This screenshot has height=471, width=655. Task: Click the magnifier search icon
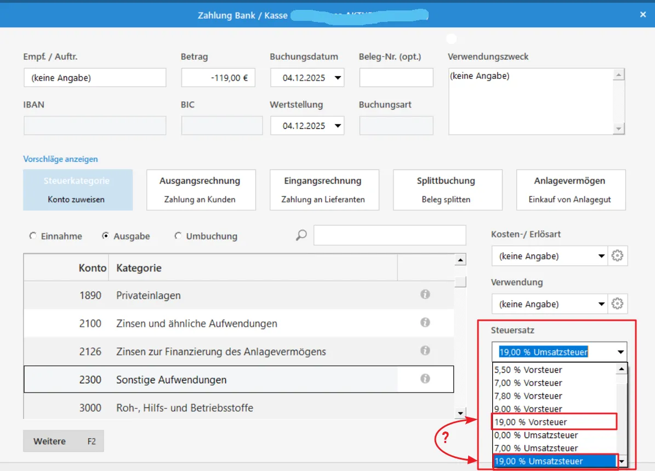point(301,236)
